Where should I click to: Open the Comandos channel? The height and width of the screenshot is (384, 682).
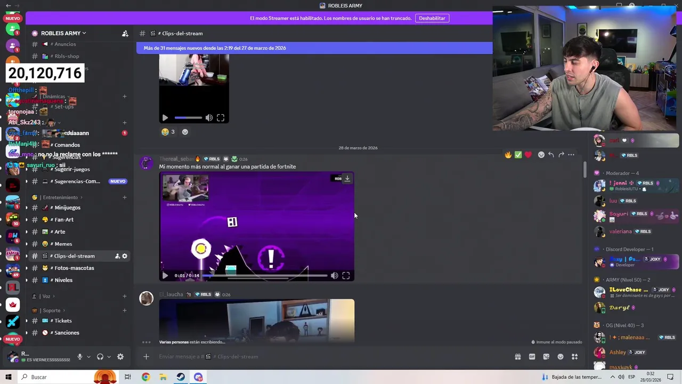pos(67,145)
